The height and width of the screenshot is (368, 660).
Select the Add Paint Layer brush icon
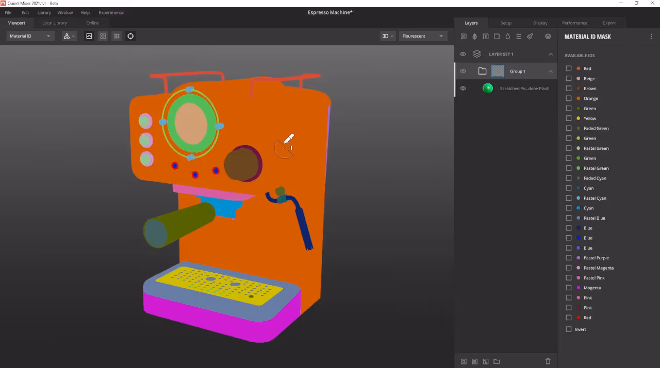[530, 37]
